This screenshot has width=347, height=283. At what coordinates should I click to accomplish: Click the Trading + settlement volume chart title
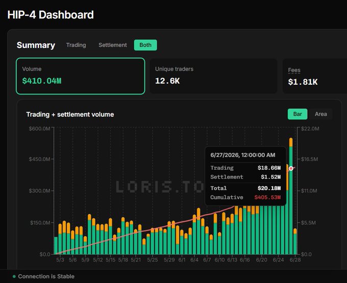70,115
